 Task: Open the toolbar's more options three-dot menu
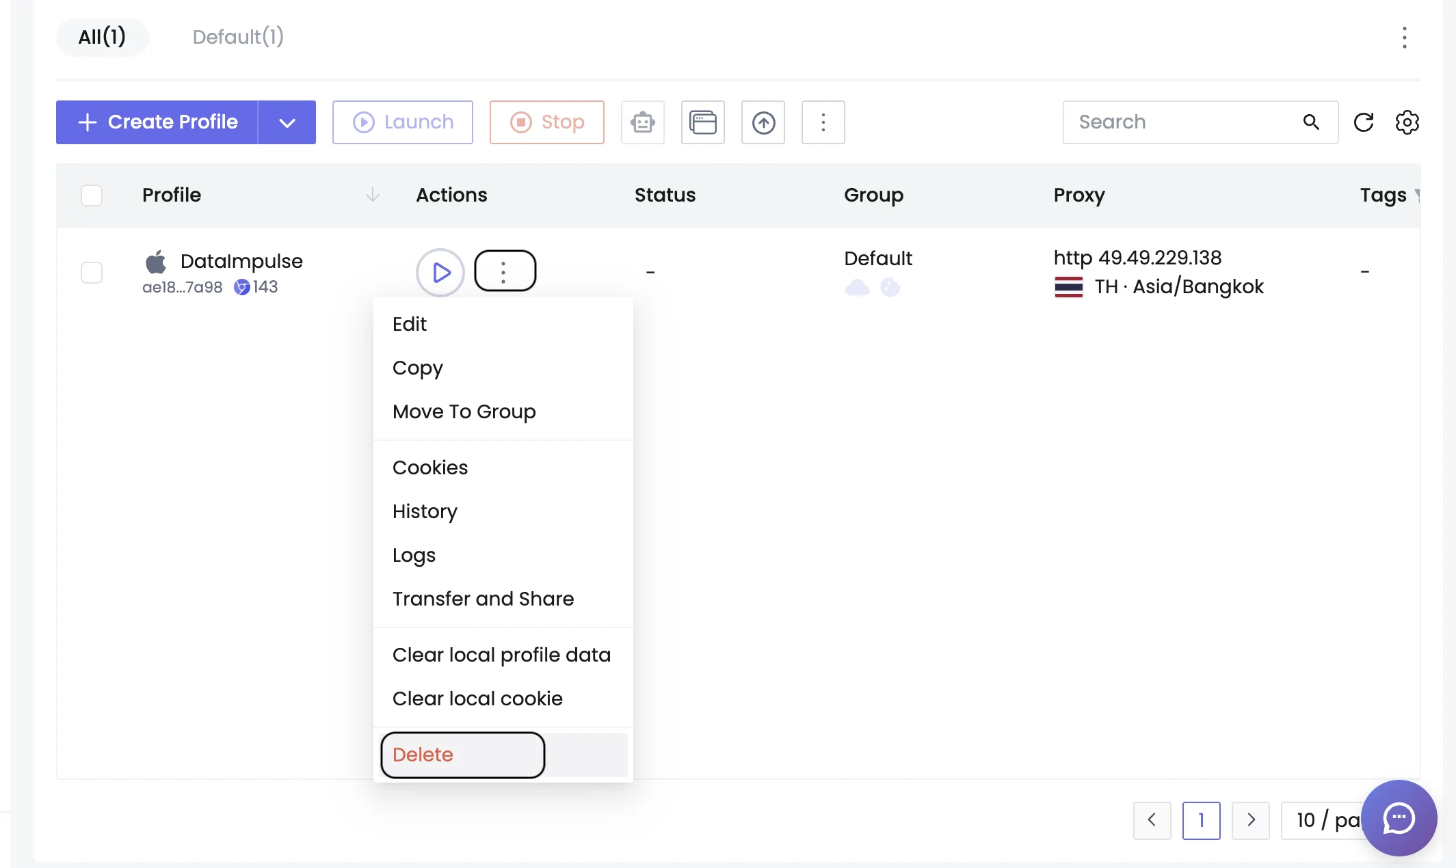(823, 122)
